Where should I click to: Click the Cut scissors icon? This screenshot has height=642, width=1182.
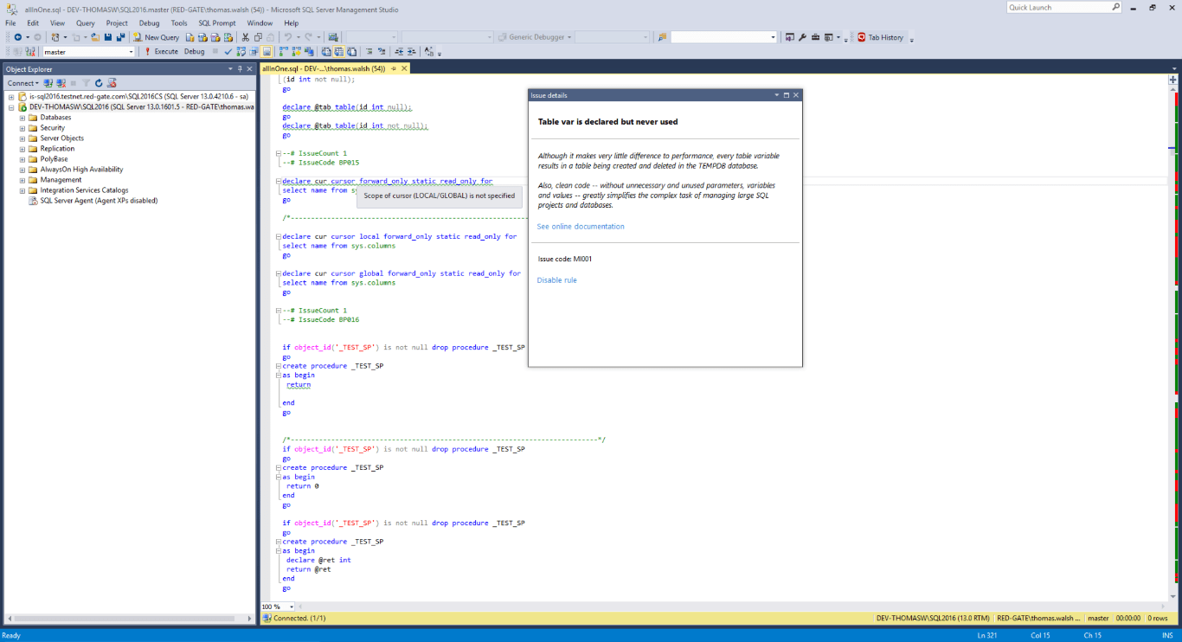click(246, 37)
